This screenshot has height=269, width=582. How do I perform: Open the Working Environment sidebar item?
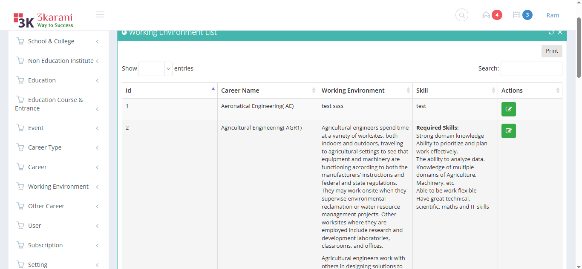[58, 187]
